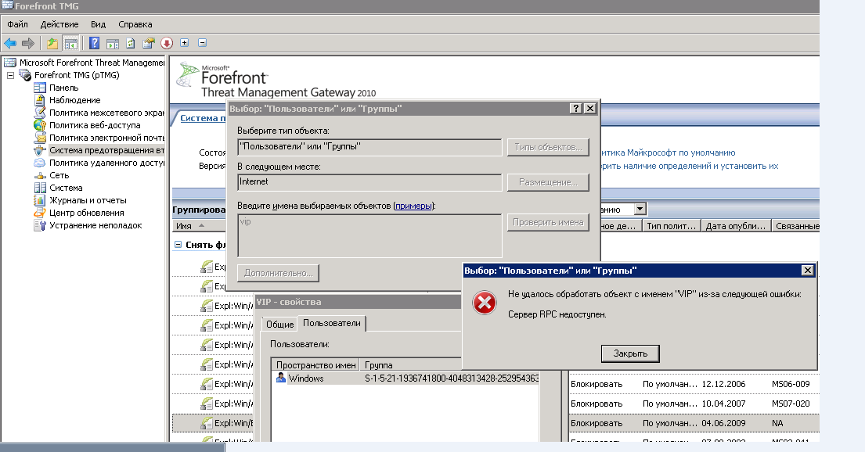Toggle the console tree pane icon

coord(70,43)
